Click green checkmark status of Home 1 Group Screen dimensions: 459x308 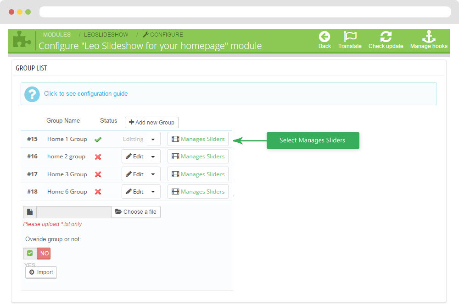pyautogui.click(x=98, y=140)
